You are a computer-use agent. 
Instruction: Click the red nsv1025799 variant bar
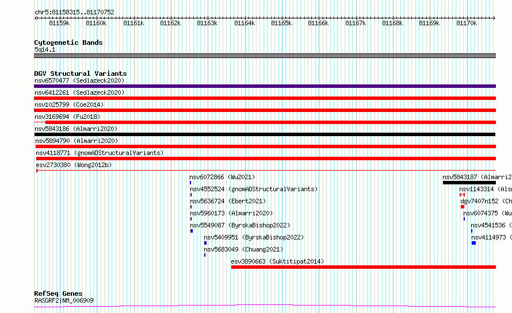265,110
